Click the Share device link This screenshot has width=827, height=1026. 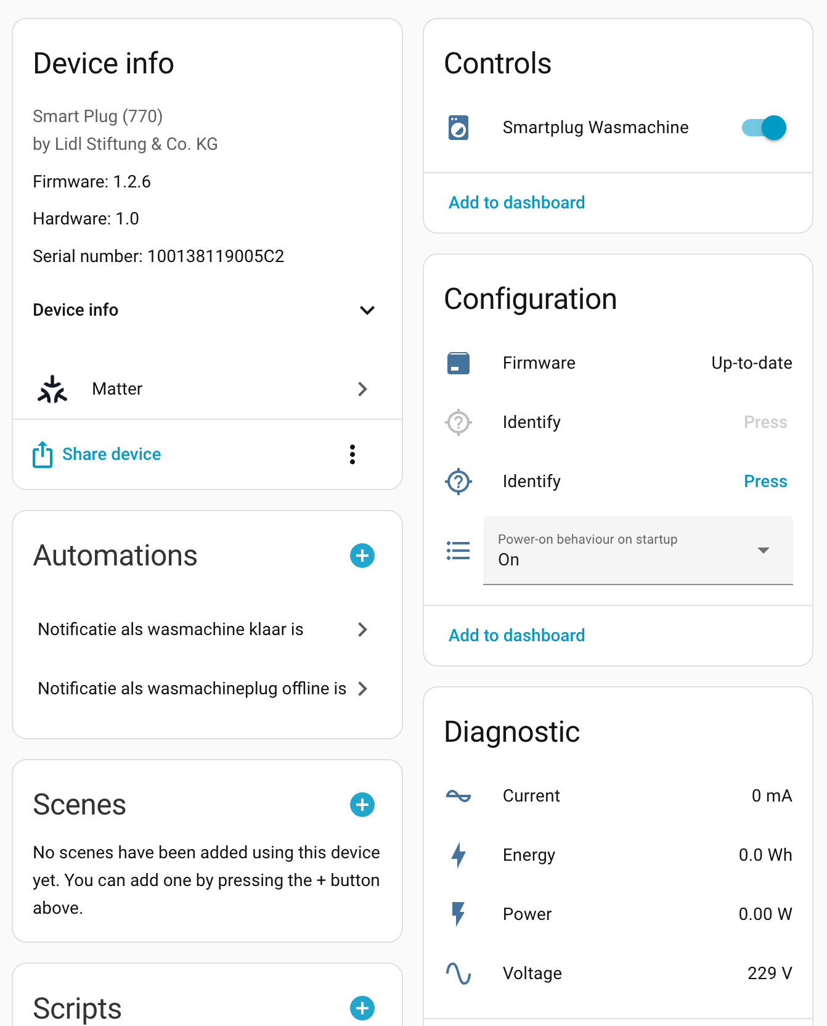[111, 454]
